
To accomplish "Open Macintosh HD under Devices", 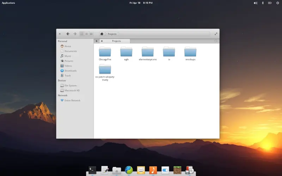I will pos(70,90).
